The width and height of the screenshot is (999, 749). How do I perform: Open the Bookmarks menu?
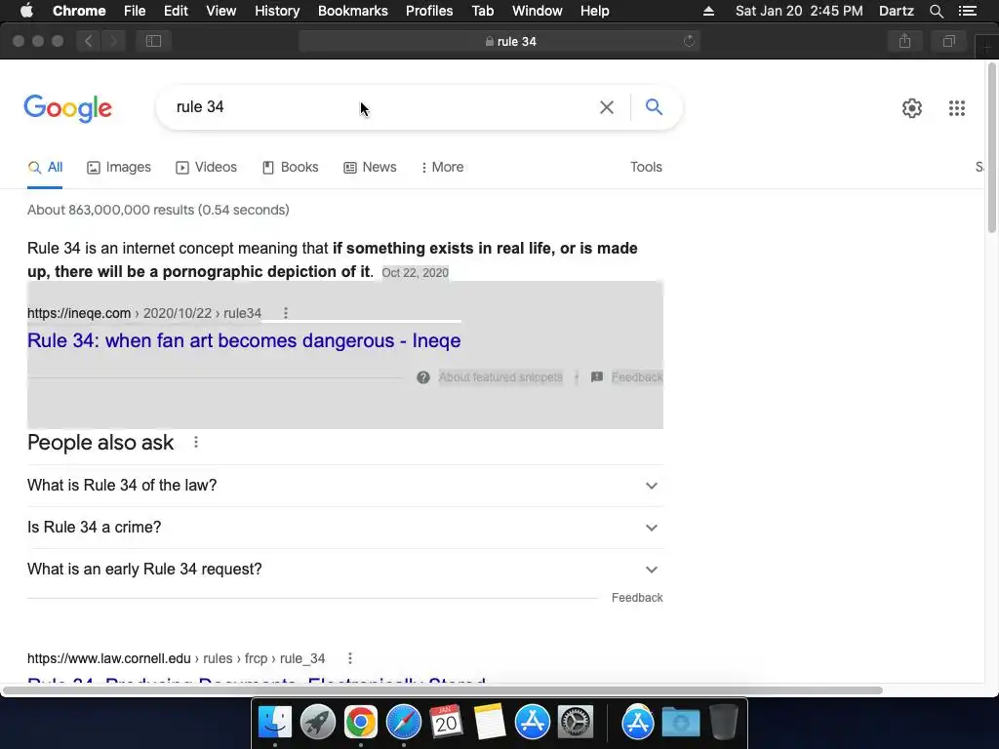353,11
